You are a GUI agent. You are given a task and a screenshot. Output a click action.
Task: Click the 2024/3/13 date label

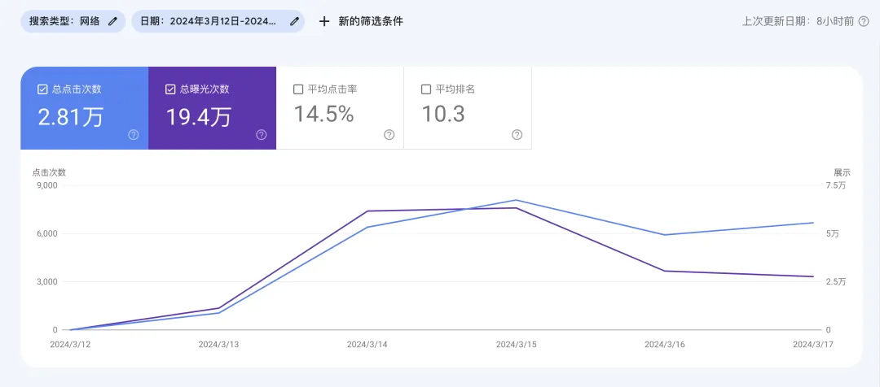[218, 345]
